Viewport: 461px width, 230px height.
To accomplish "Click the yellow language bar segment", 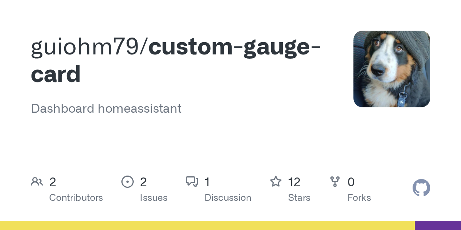I will pyautogui.click(x=207, y=225).
